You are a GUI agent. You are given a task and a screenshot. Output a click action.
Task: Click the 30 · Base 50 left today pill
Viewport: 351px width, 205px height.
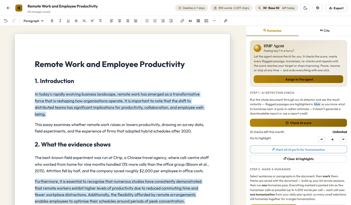277,8
